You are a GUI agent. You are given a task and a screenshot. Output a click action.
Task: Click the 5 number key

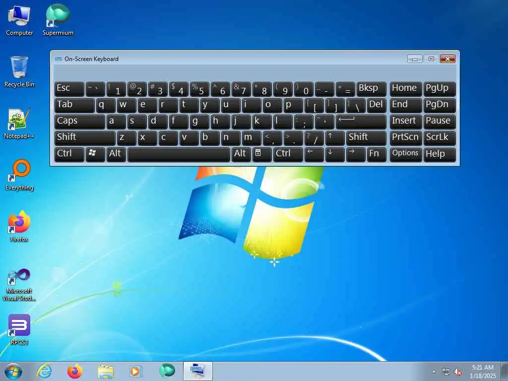(199, 89)
